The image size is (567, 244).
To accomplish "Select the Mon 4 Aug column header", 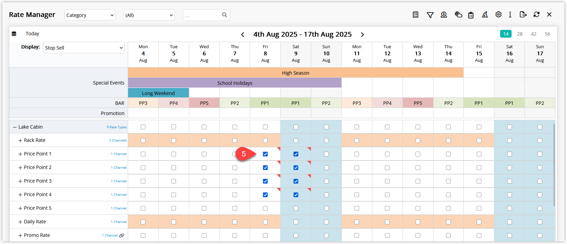I will [x=143, y=54].
